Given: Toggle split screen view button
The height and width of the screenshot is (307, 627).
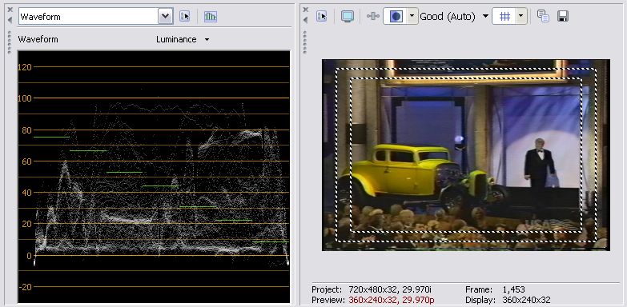Looking at the screenshot, I should (x=395, y=16).
